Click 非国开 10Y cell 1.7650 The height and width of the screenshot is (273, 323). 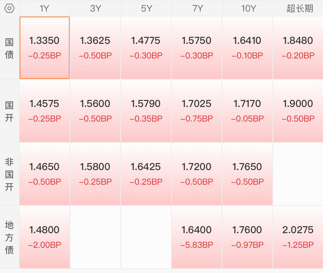click(x=247, y=174)
